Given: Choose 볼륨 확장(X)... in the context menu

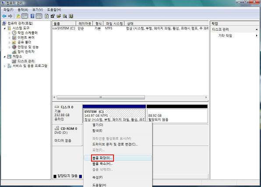Looking at the screenshot, I should pos(118,158).
